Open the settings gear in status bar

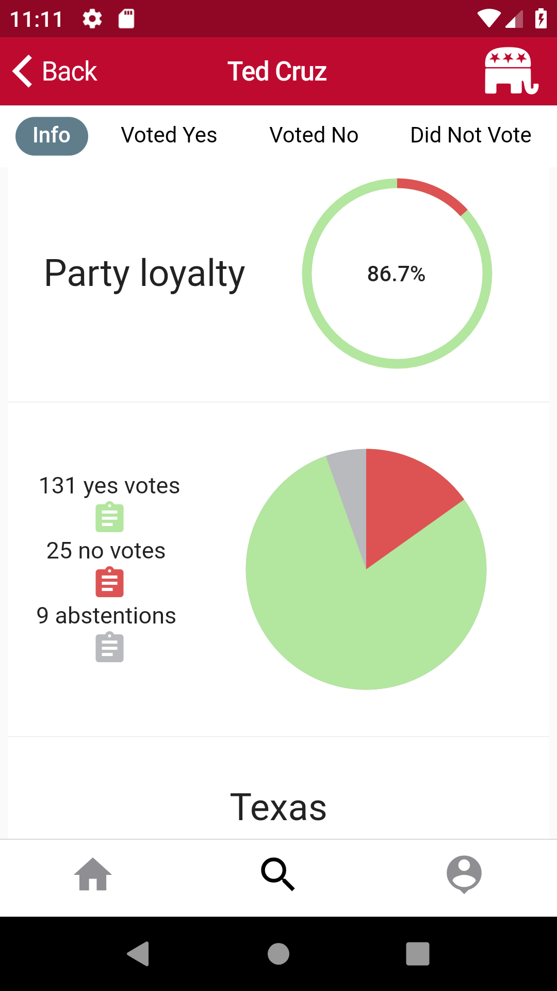tap(92, 19)
